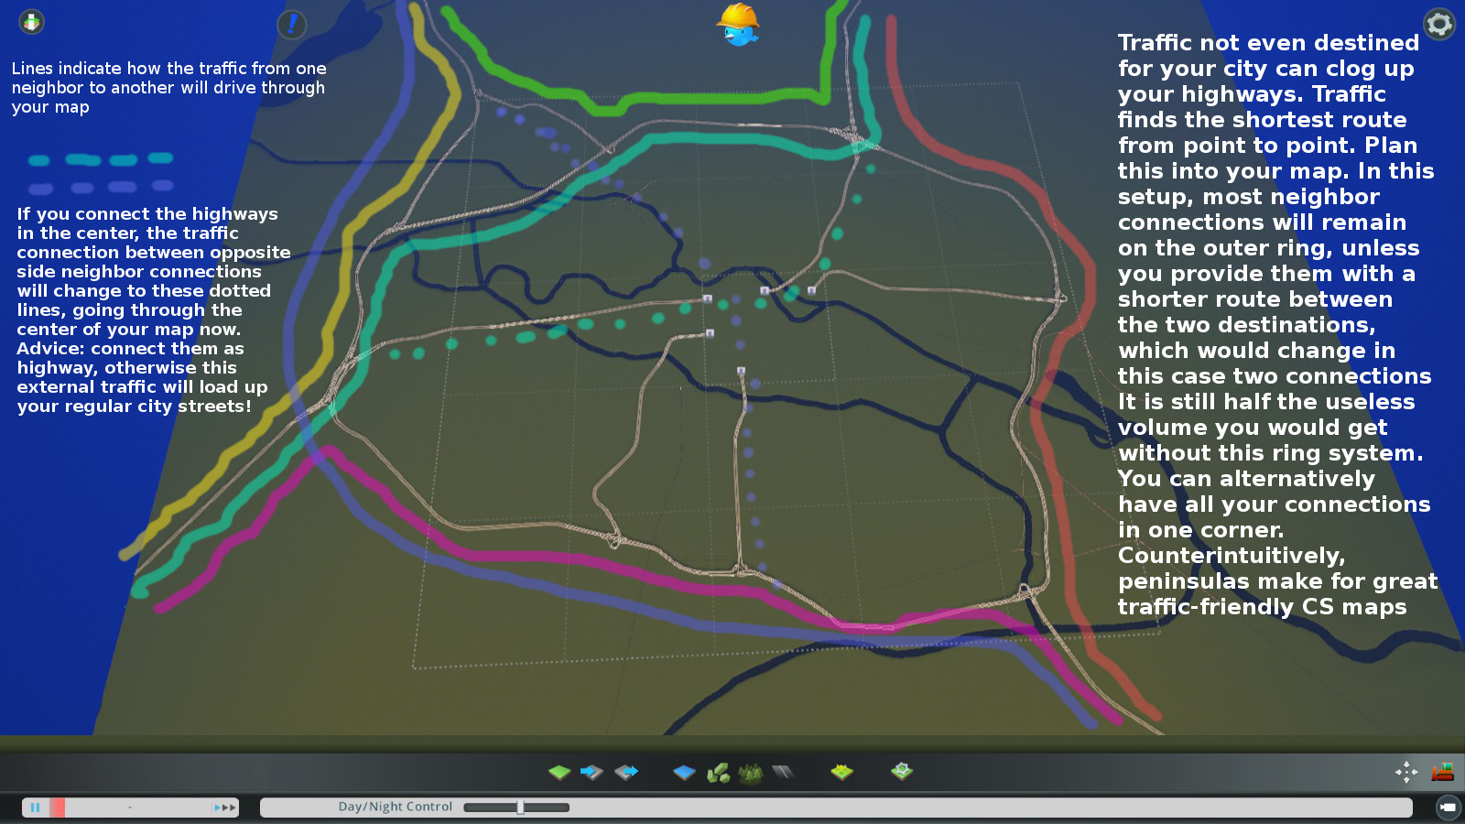Click the green down-arrow round icon
The image size is (1465, 824).
32,22
